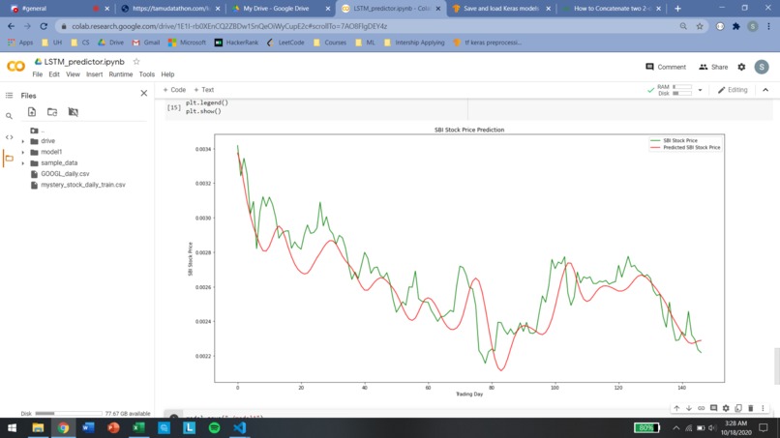Open the Gmail bookmark
The image size is (780, 438).
[x=146, y=43]
